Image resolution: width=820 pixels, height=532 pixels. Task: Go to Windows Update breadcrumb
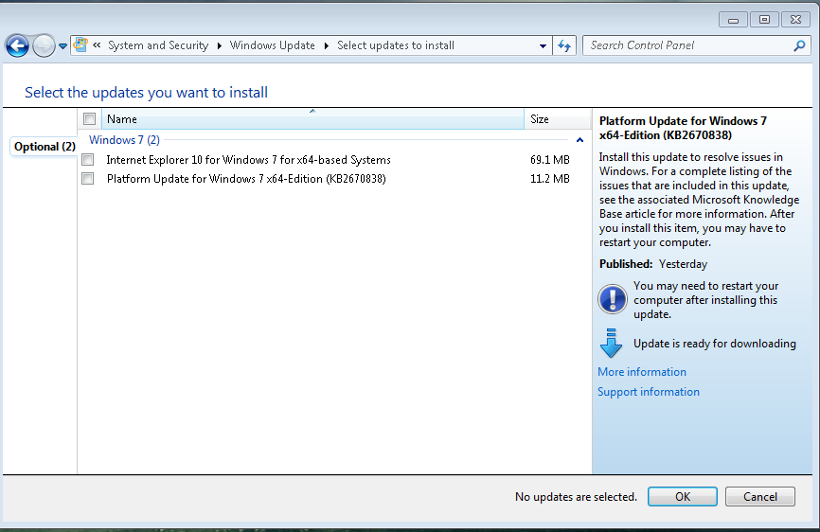tap(273, 45)
